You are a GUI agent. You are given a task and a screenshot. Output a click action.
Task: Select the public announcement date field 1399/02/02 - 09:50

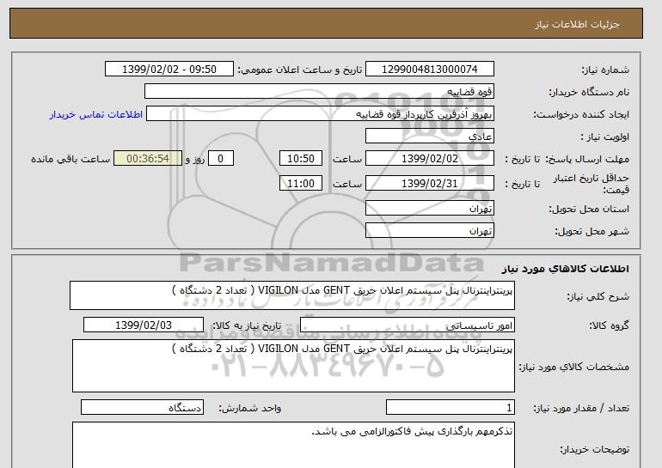click(x=169, y=70)
